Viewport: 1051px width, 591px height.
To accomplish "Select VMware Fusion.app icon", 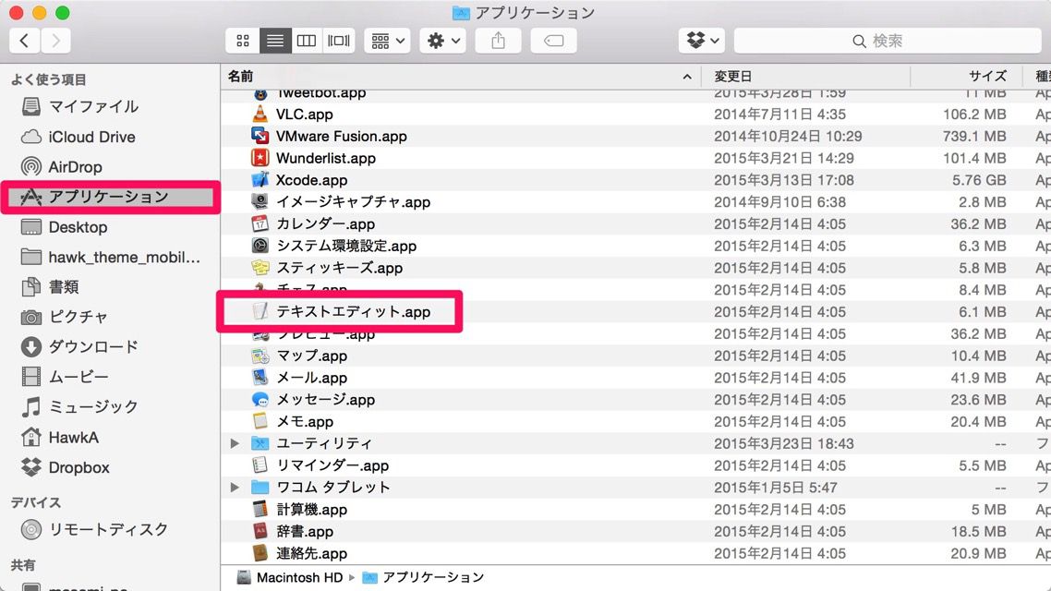I will [x=260, y=136].
